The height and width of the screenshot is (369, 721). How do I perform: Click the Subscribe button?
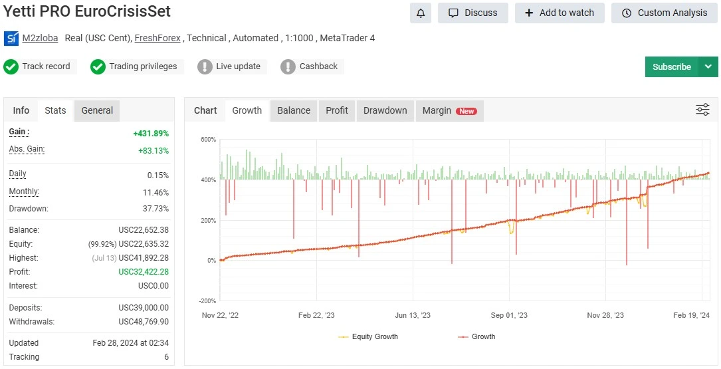[671, 66]
